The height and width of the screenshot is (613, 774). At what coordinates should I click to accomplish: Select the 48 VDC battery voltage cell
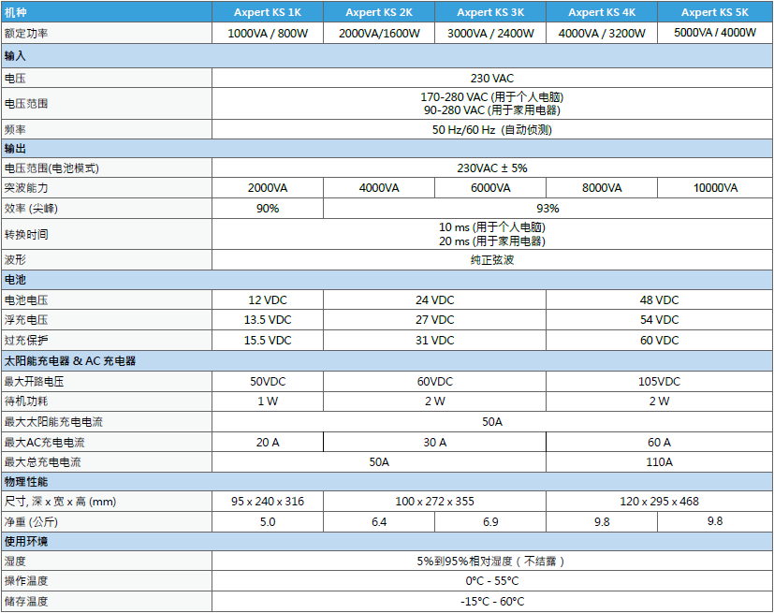click(x=660, y=299)
